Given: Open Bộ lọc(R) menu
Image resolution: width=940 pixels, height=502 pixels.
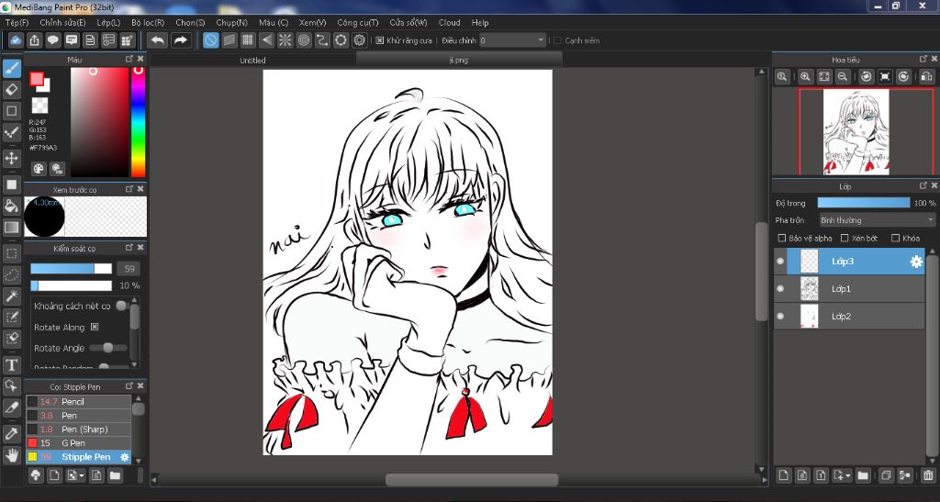Looking at the screenshot, I should [x=148, y=22].
